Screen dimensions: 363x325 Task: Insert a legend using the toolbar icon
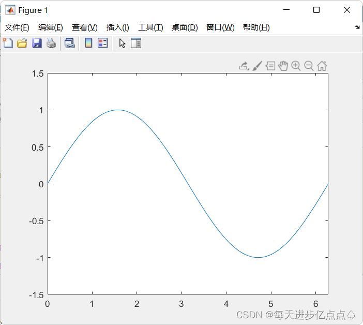click(102, 43)
